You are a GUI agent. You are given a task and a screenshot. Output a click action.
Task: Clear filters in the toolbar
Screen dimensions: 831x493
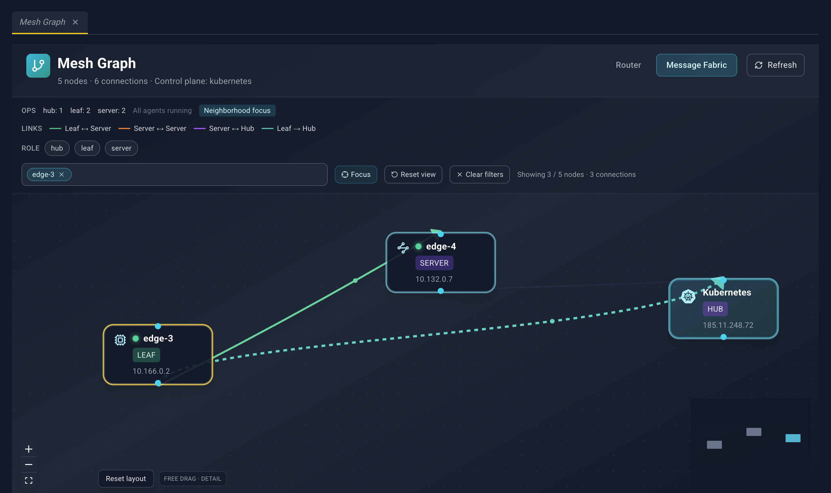[479, 174]
